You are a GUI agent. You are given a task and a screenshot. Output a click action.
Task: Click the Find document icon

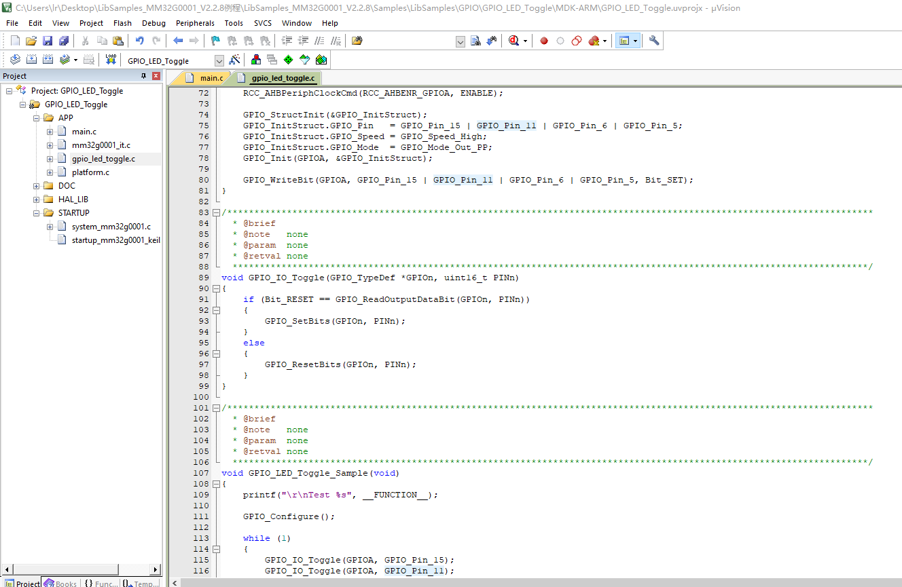[x=475, y=41]
